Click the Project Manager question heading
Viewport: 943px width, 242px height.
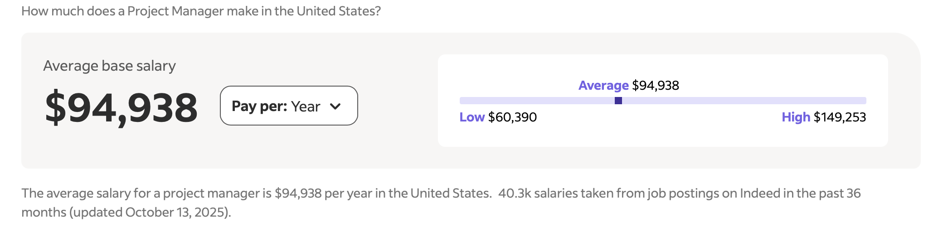[201, 11]
